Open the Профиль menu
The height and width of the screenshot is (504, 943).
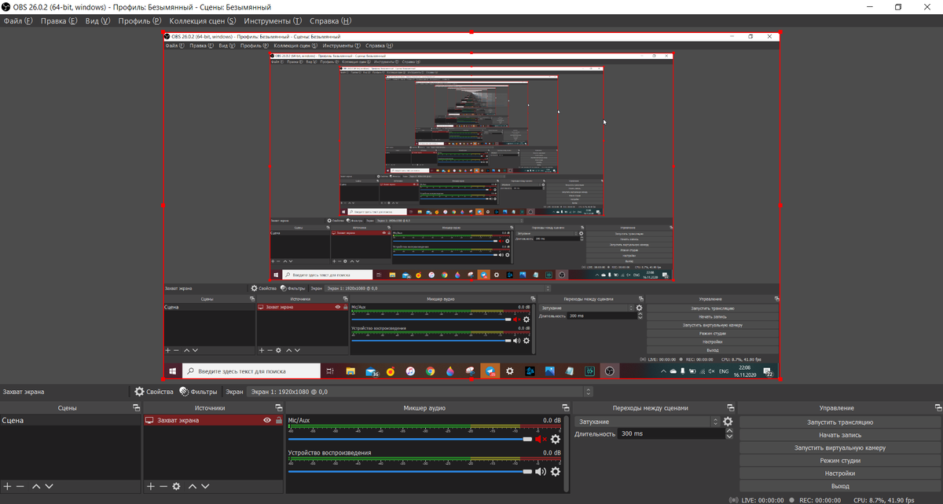pyautogui.click(x=140, y=20)
